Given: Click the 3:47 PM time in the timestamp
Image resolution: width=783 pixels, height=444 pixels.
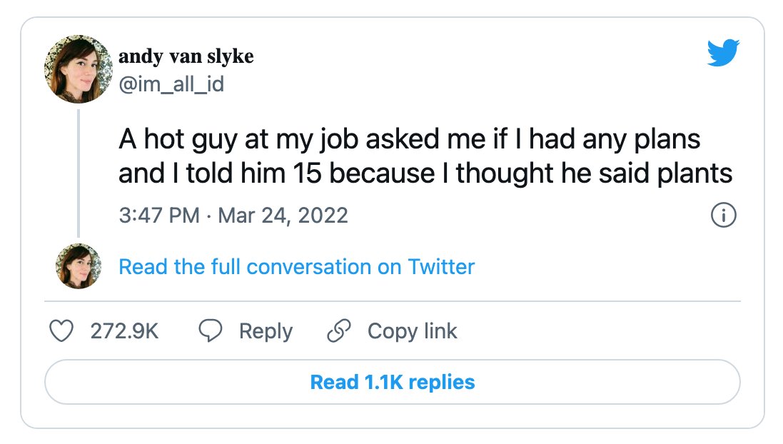Looking at the screenshot, I should (x=158, y=216).
